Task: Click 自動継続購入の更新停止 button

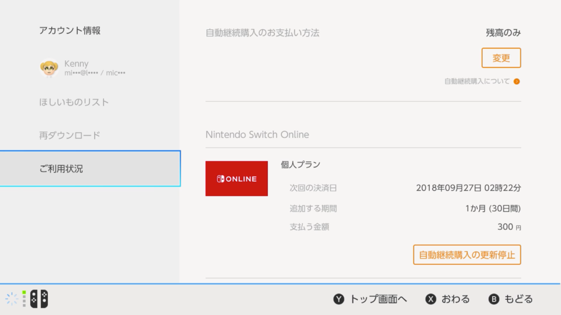Action: [x=467, y=254]
